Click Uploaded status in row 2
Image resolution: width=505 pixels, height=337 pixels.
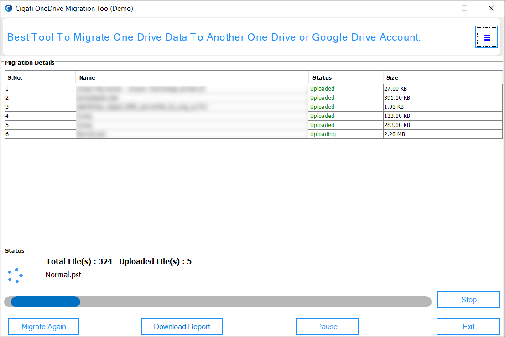pyautogui.click(x=346, y=98)
